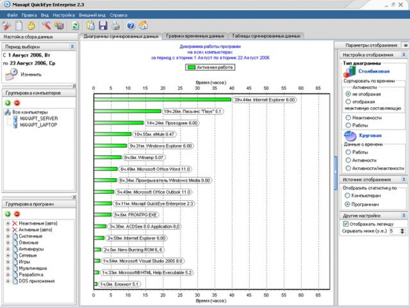Collapse the Период выборки panel
This screenshot has width=410, height=308.
(73, 47)
